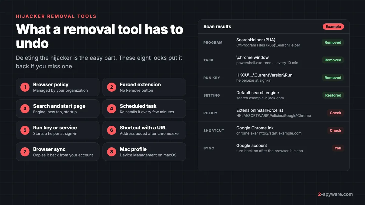
Task: Click the SearchHelper (PUA) entry name
Action: (x=256, y=40)
